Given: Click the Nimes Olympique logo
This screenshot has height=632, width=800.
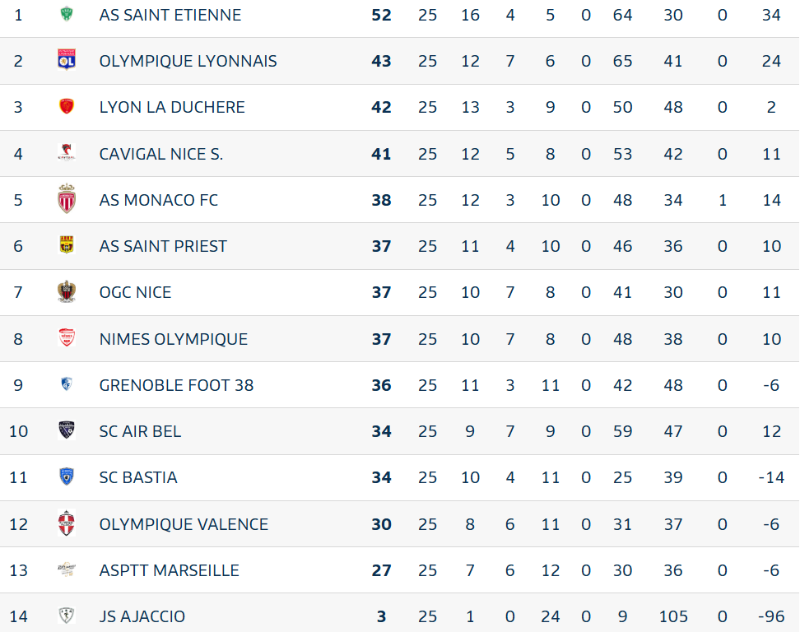Looking at the screenshot, I should 67,338.
